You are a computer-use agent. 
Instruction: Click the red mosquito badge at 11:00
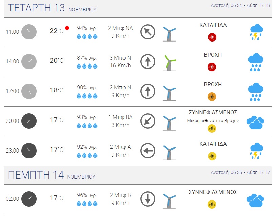coord(212,37)
